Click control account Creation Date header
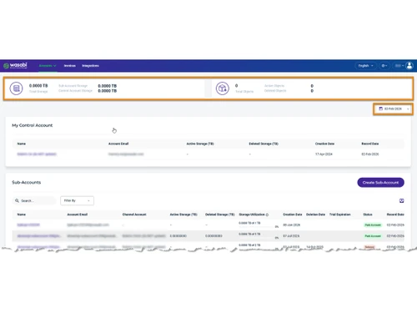 click(x=324, y=144)
